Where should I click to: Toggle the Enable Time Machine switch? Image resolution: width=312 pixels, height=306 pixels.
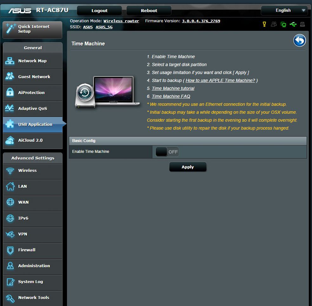click(167, 152)
